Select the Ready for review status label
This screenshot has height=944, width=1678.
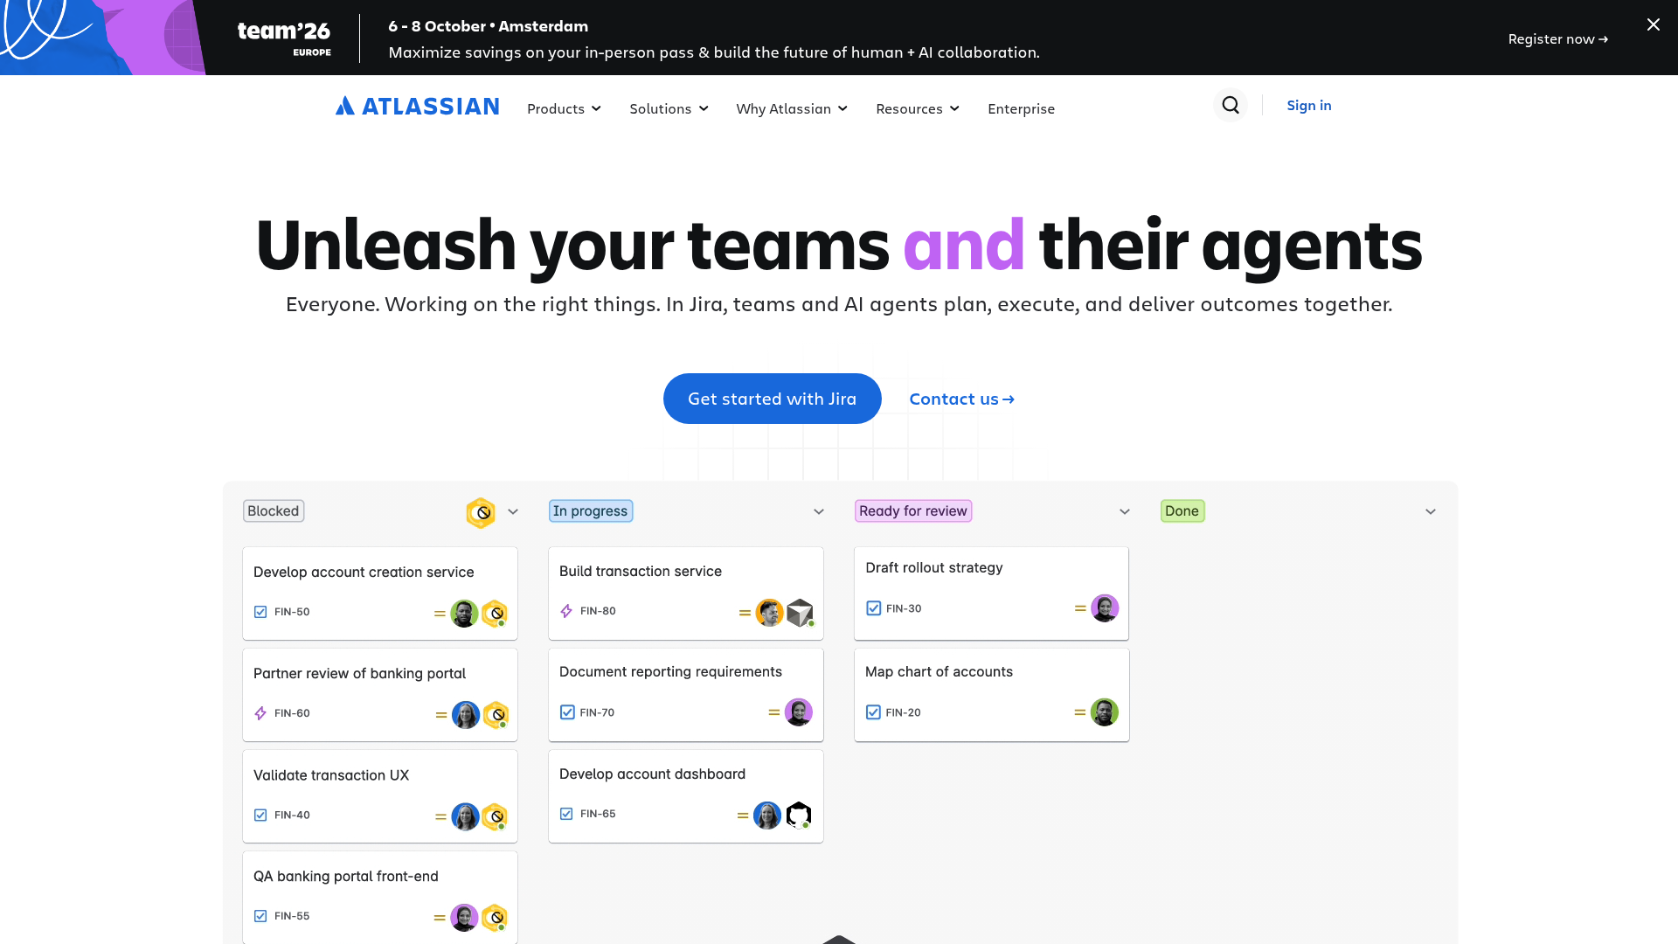[x=913, y=511]
